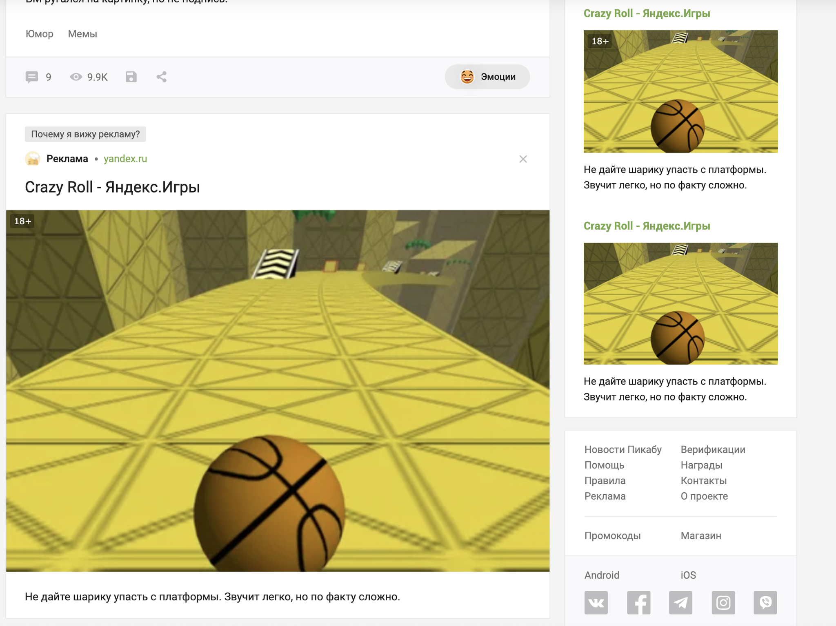Open Контакты footer link
The height and width of the screenshot is (626, 836).
pos(704,480)
